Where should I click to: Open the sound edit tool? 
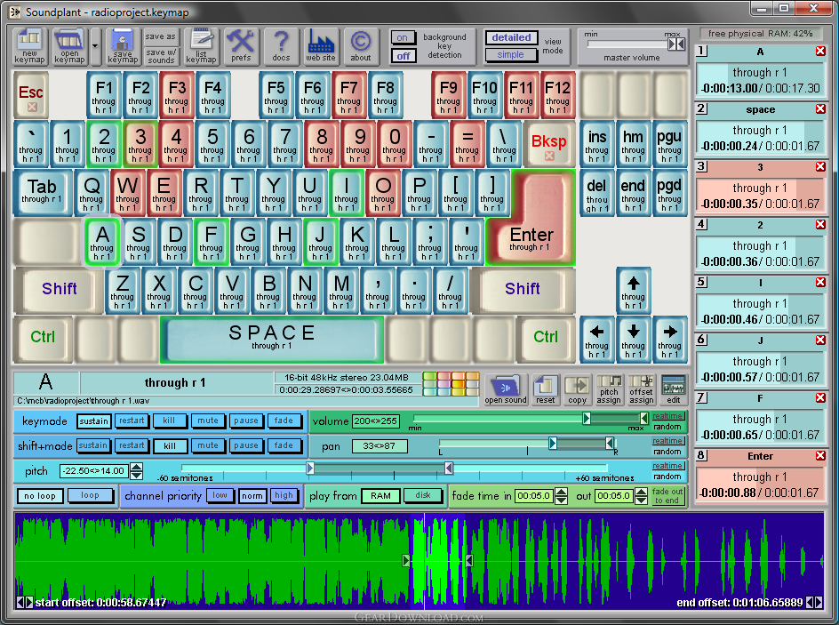pyautogui.click(x=674, y=389)
